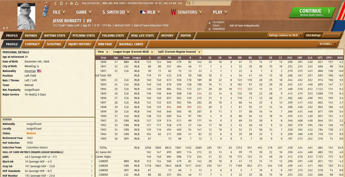
Task: Click the 172 RBI value in 1894 row
Action: pyautogui.click(x=240, y=89)
